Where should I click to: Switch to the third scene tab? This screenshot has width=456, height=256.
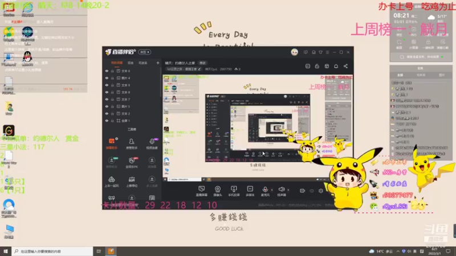click(x=143, y=63)
